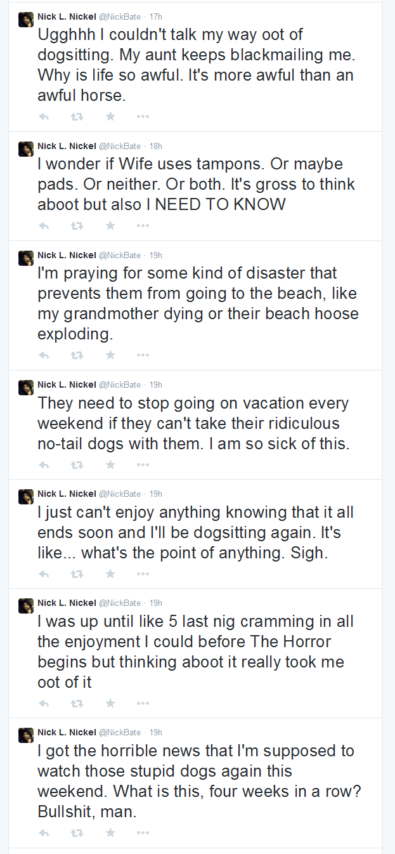Favorite the 'what's the point of anything' tweet

110,574
